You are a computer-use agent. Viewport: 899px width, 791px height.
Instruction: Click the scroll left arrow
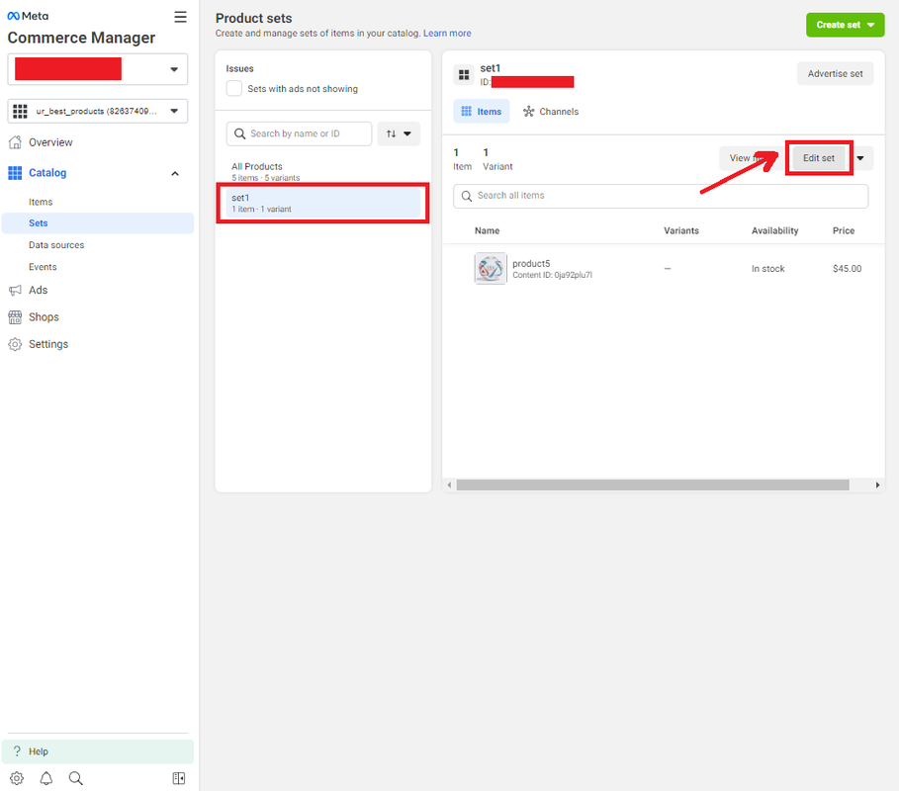(449, 484)
